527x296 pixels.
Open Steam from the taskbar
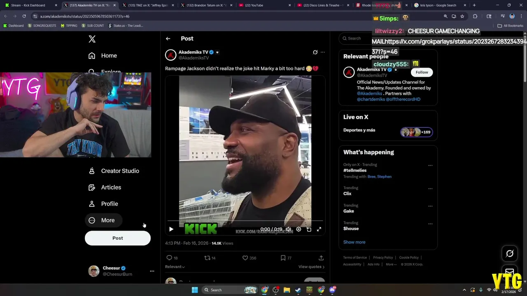[298, 290]
